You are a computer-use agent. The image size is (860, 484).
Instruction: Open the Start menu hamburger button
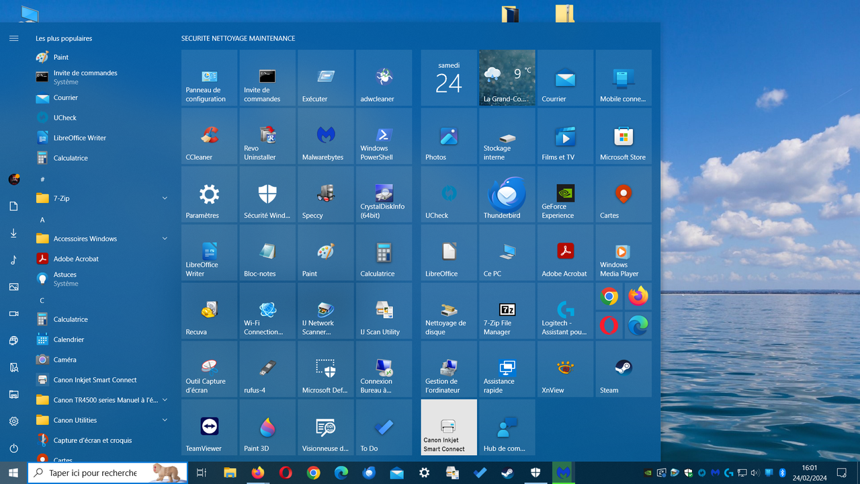[13, 38]
